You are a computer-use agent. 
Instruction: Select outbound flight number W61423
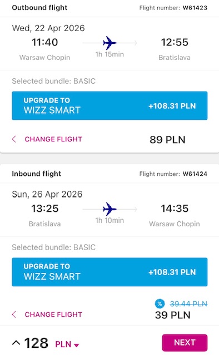(x=195, y=8)
